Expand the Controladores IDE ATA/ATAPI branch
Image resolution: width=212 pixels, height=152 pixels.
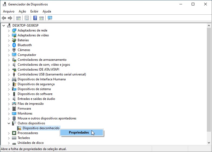click(x=9, y=70)
